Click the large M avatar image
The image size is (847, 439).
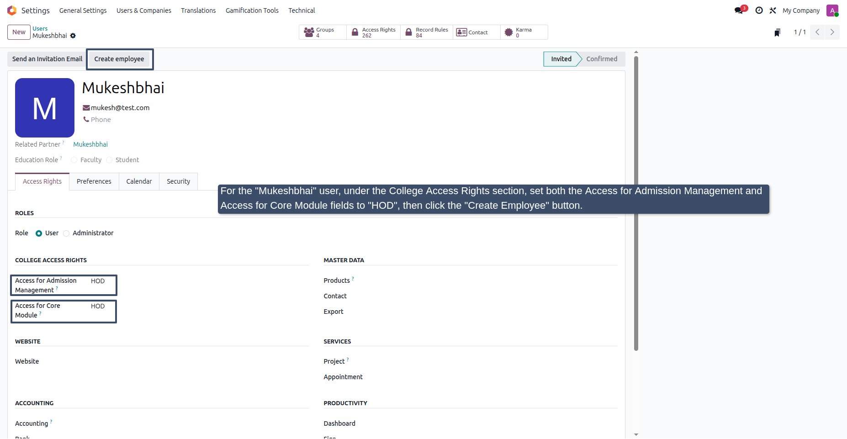(x=45, y=108)
